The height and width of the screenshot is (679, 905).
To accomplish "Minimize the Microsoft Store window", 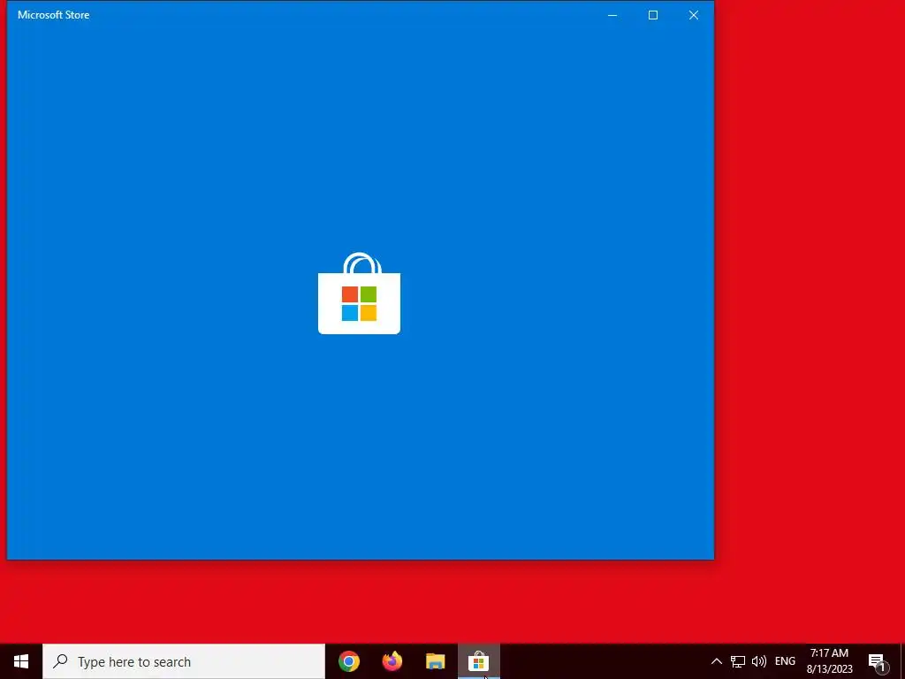I will click(x=612, y=15).
